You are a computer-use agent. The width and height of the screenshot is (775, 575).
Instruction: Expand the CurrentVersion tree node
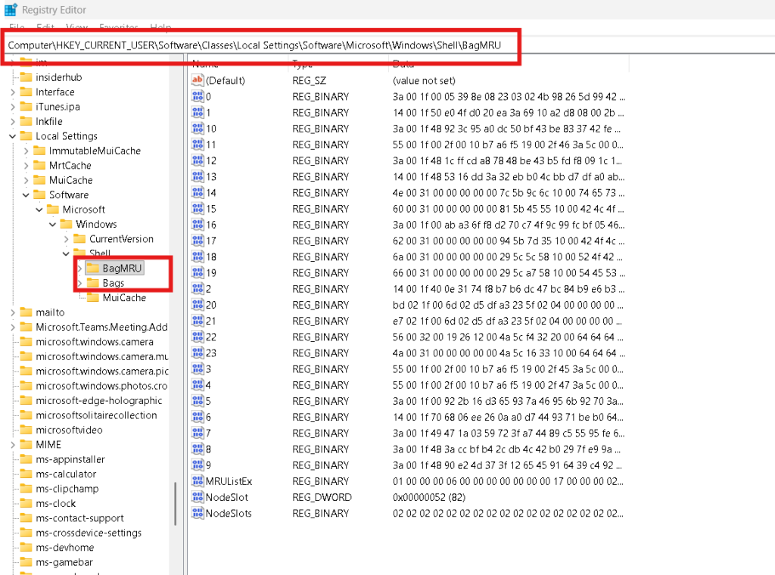(65, 238)
